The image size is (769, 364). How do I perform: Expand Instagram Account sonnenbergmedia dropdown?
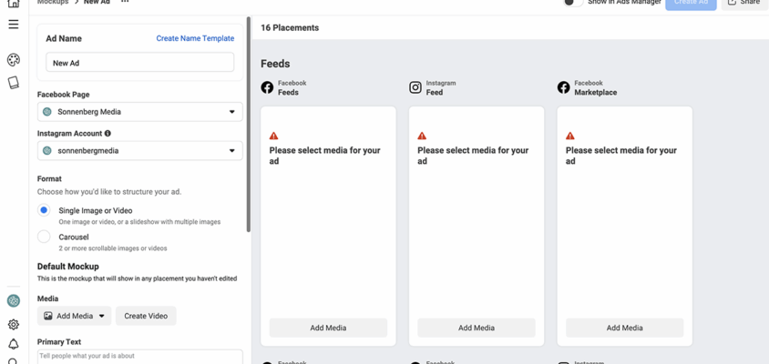click(x=139, y=151)
